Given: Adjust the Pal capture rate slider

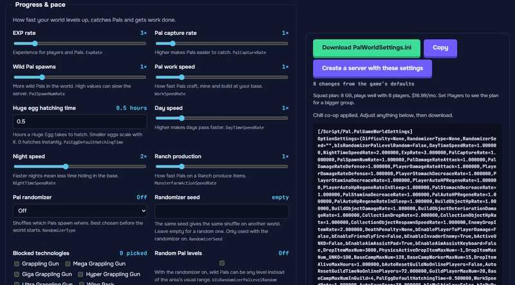Looking at the screenshot, I should click(x=221, y=43).
